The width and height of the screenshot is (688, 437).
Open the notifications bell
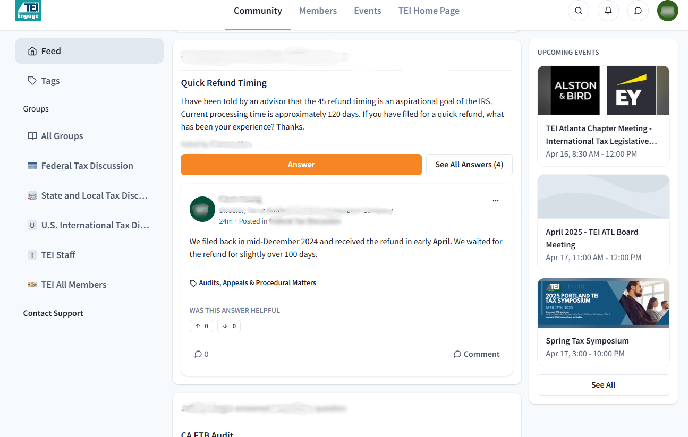tap(608, 11)
